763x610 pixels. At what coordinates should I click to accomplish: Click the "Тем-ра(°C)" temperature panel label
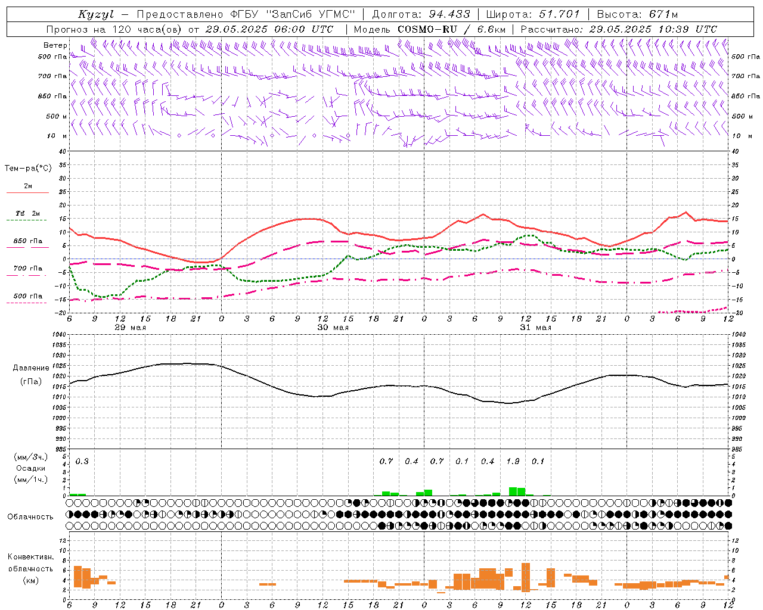pos(28,169)
